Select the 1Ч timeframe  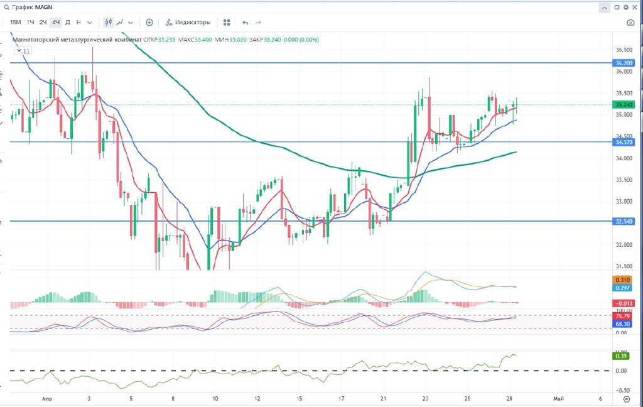pos(30,22)
